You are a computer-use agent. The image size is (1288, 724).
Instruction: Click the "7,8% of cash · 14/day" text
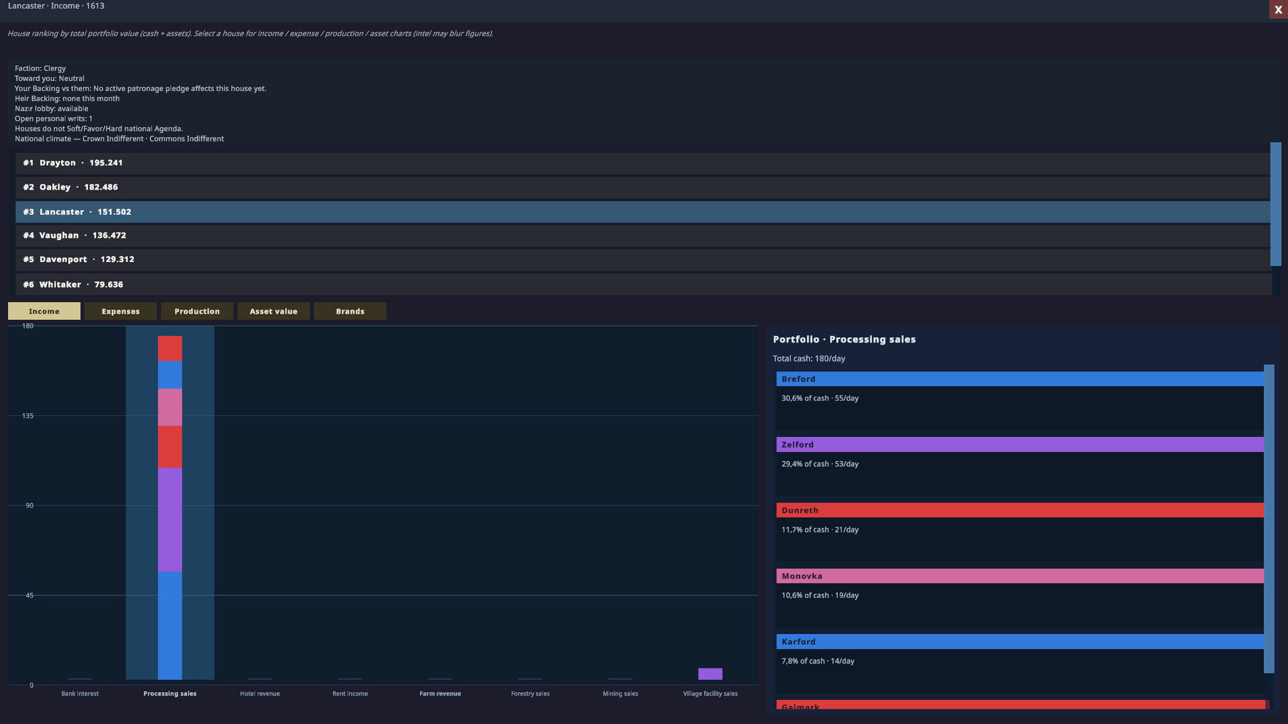coord(818,661)
